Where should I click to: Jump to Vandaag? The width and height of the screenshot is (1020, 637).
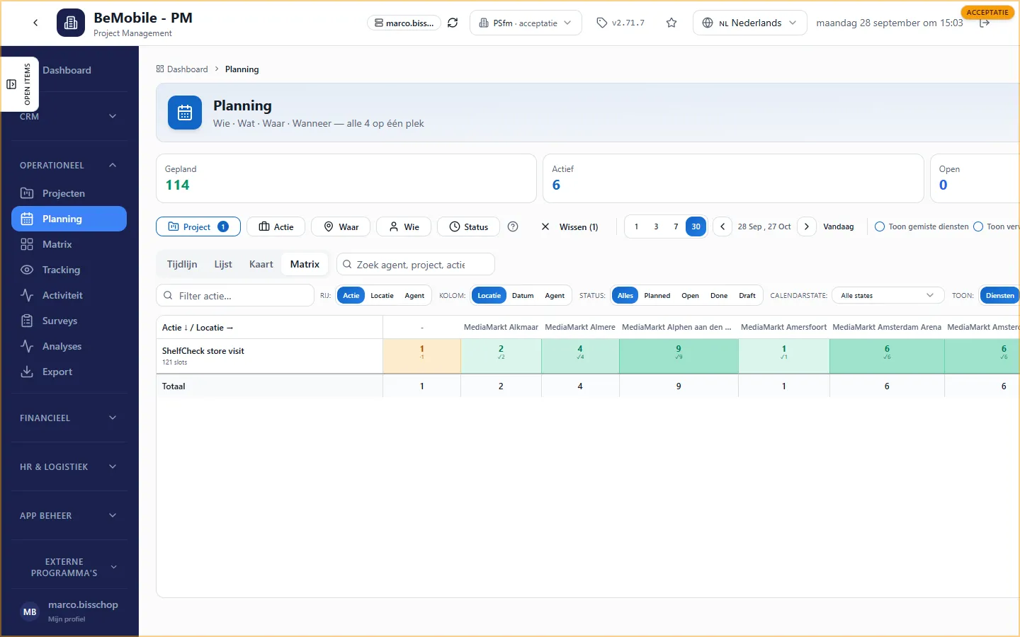[839, 226]
